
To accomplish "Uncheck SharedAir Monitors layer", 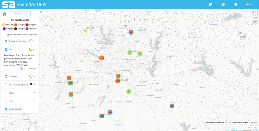I will click(6, 41).
